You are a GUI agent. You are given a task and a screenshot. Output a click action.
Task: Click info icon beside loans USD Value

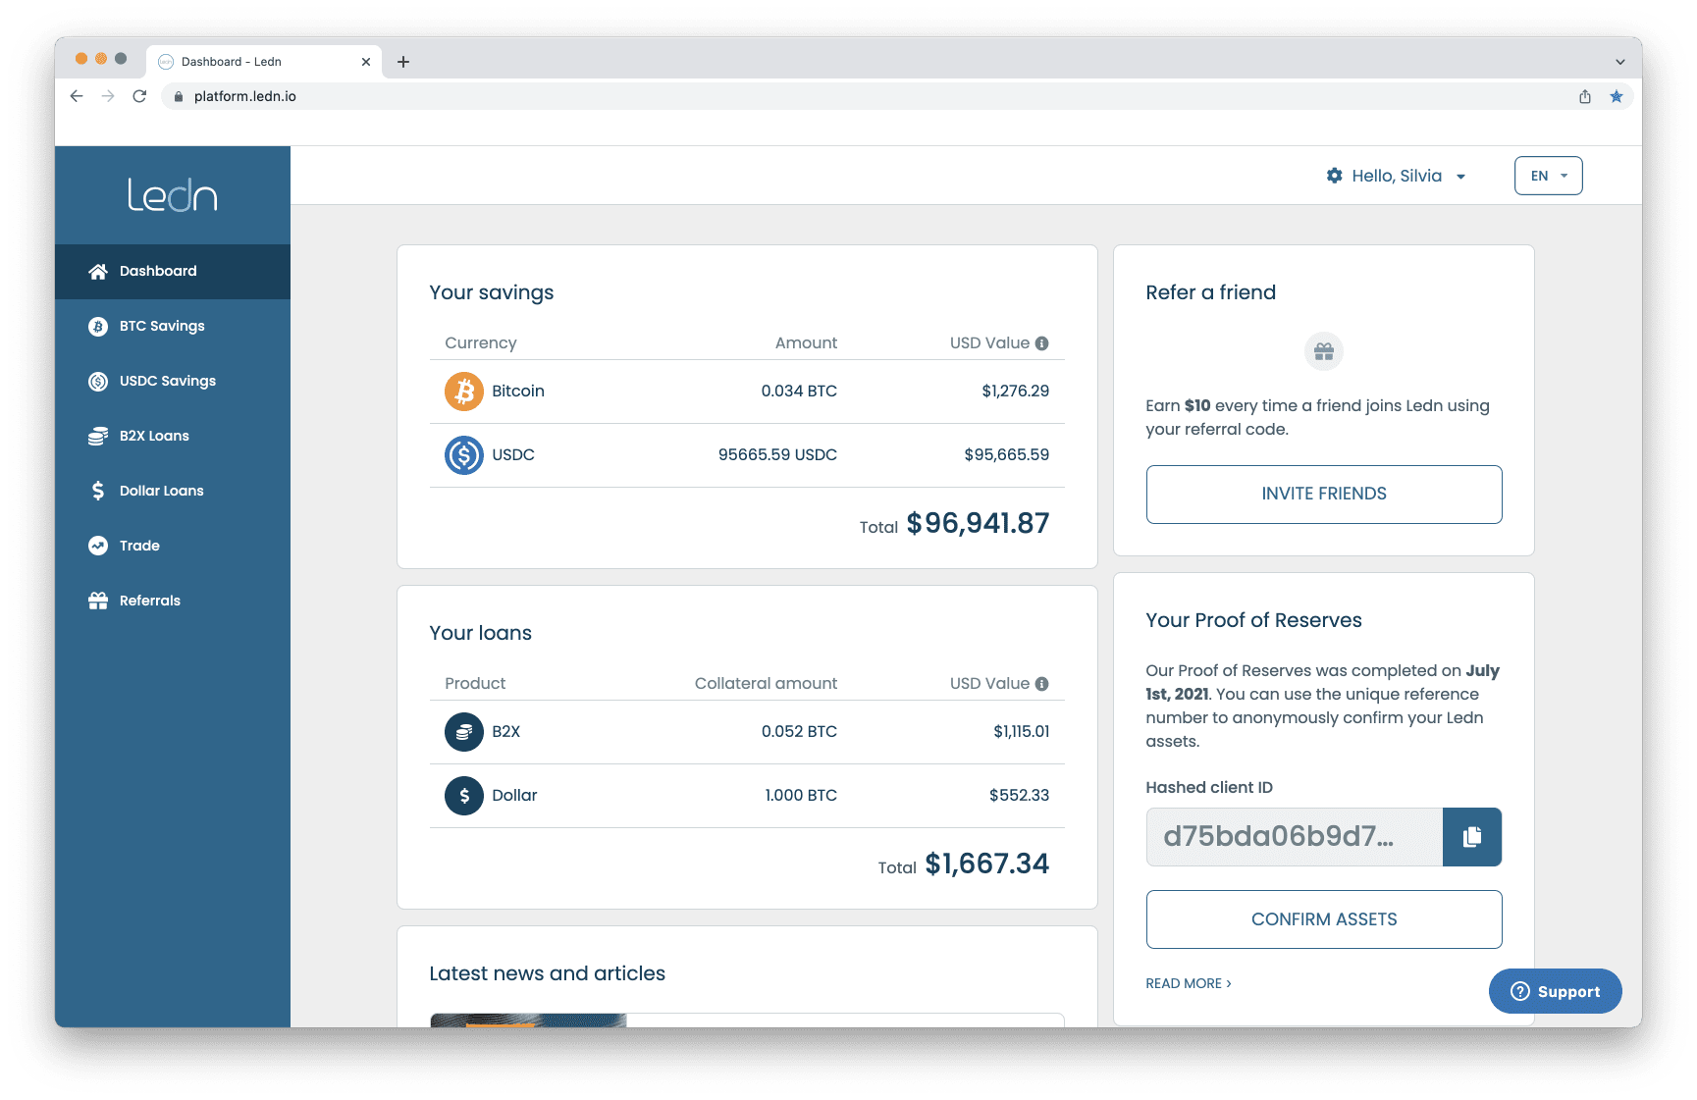point(1042,684)
